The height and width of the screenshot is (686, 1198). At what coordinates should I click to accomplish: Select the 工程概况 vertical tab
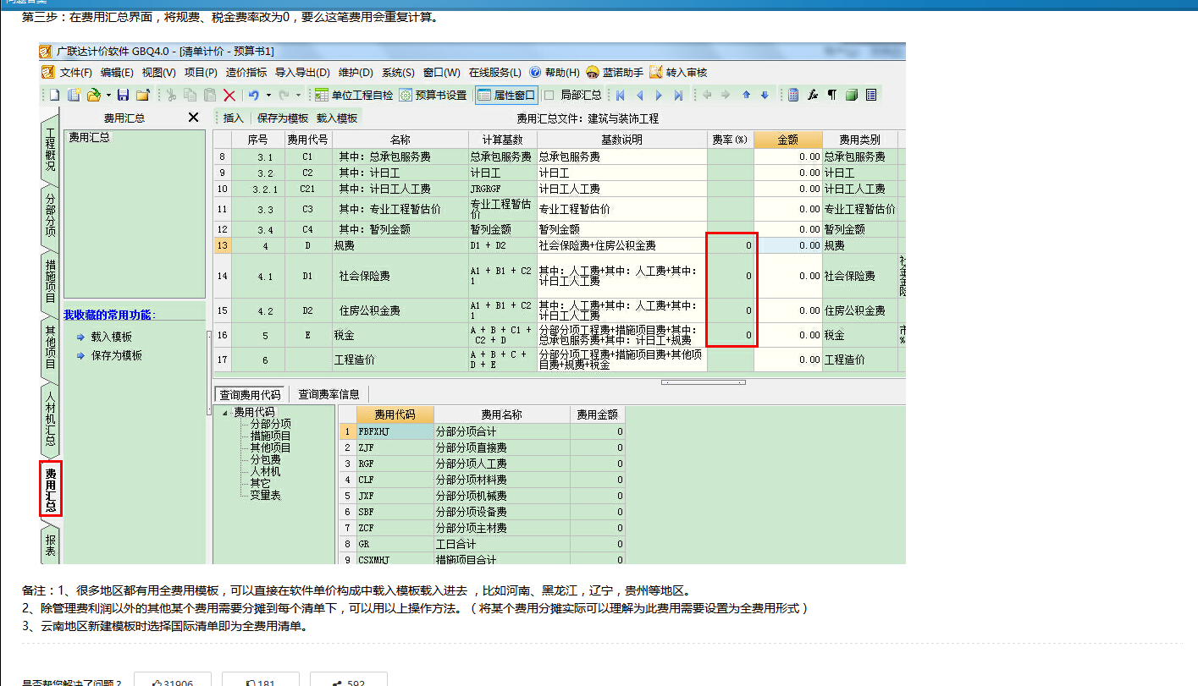(50, 150)
